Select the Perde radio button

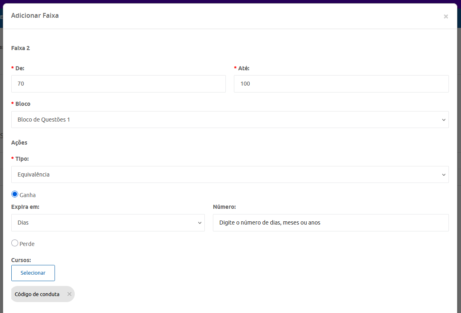click(15, 243)
